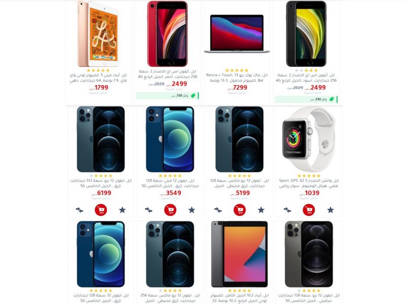This screenshot has width=406, height=304.
Task: Add iPhone 12 Mini 3549 to cart
Action: (171, 210)
